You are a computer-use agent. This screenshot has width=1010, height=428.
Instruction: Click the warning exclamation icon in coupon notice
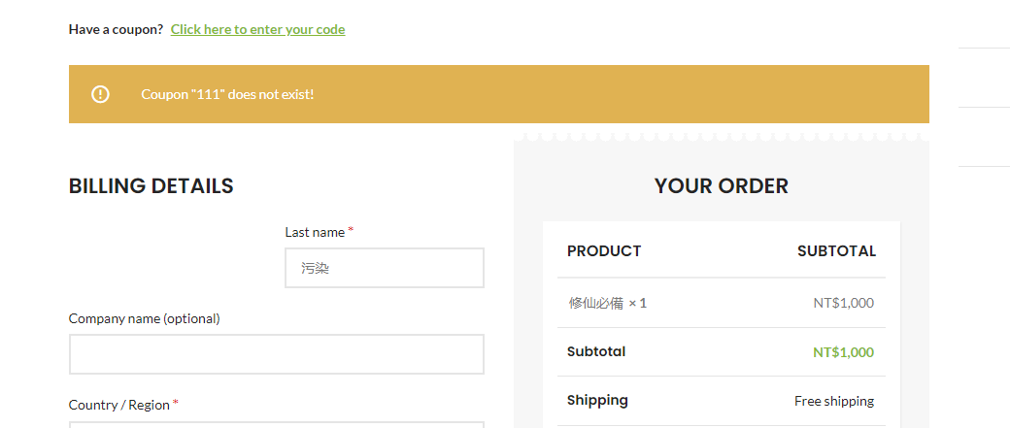click(100, 94)
